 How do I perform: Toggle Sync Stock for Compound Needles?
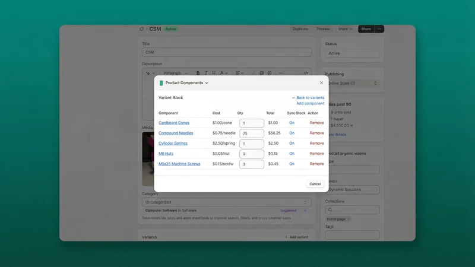pyautogui.click(x=292, y=133)
